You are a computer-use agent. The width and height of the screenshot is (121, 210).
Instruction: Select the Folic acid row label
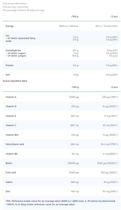(x=11, y=172)
